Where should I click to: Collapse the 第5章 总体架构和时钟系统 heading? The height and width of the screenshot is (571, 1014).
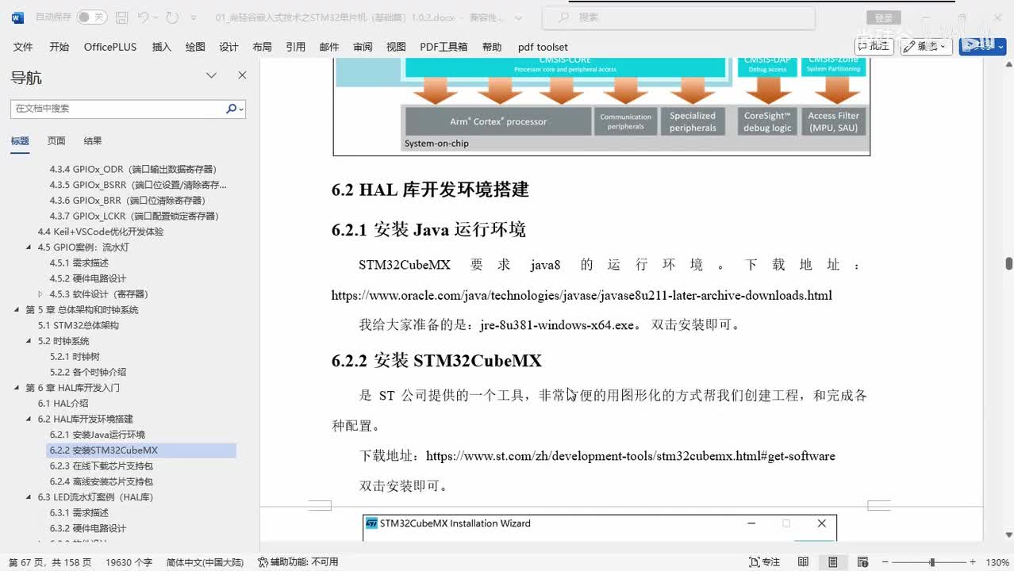17,310
